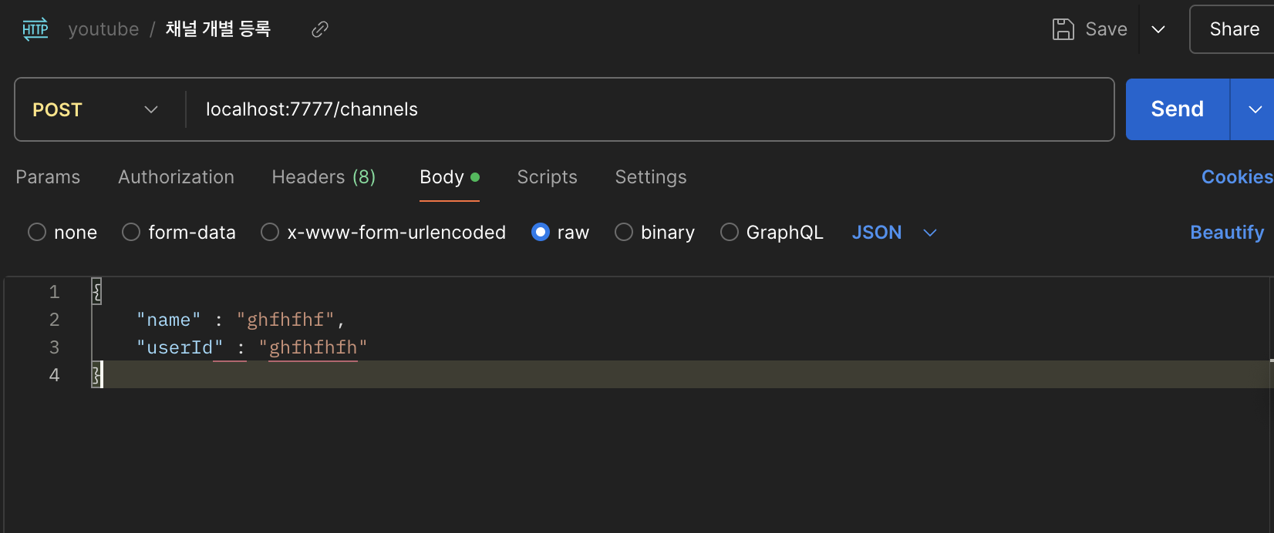Click the Beautify link
Viewport: 1274px width, 533px height.
click(1227, 232)
